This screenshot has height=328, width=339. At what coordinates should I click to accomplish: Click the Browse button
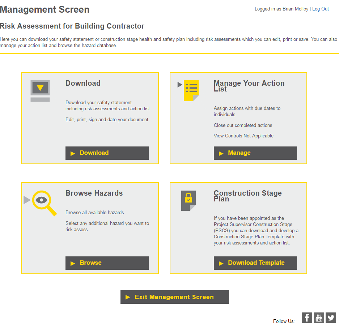click(x=107, y=263)
